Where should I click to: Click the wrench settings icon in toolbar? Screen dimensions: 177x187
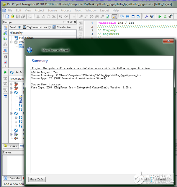tap(147, 17)
